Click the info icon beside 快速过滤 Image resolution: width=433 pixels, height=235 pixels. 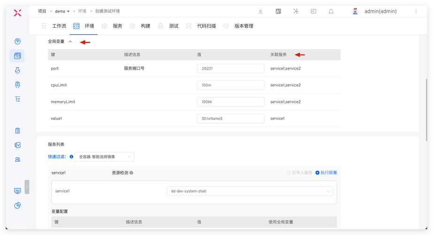[71, 157]
